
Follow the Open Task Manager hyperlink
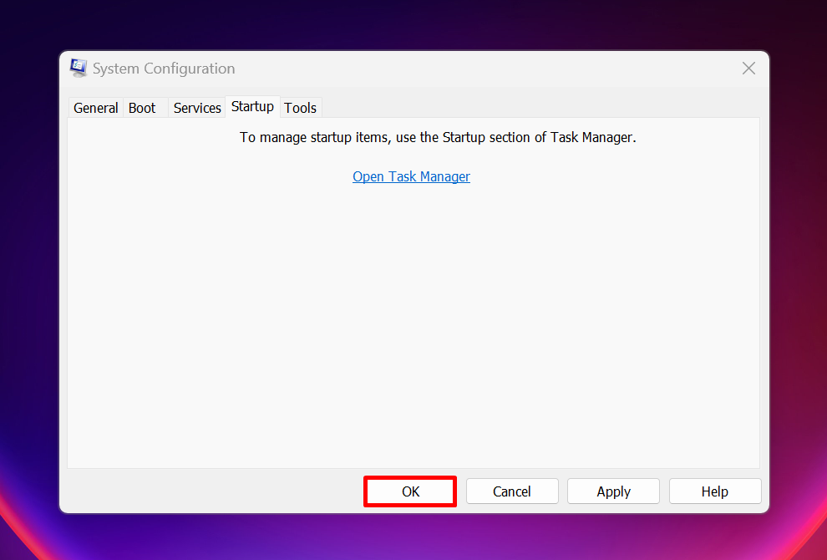(x=411, y=176)
